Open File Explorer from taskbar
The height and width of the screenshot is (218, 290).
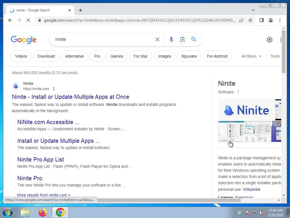25,212
